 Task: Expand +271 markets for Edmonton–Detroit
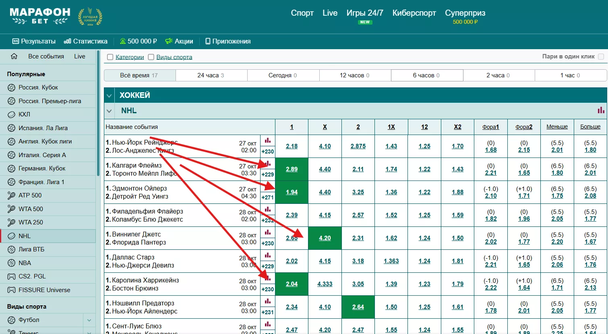(268, 197)
